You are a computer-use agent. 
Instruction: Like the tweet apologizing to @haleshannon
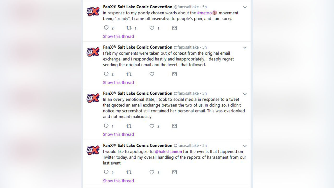click(152, 172)
